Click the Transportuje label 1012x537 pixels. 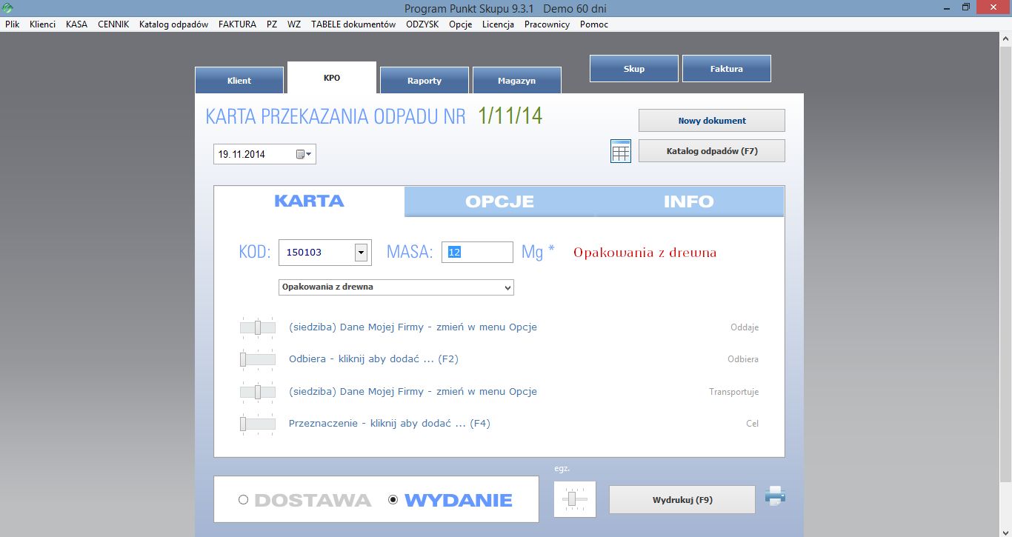[733, 392]
